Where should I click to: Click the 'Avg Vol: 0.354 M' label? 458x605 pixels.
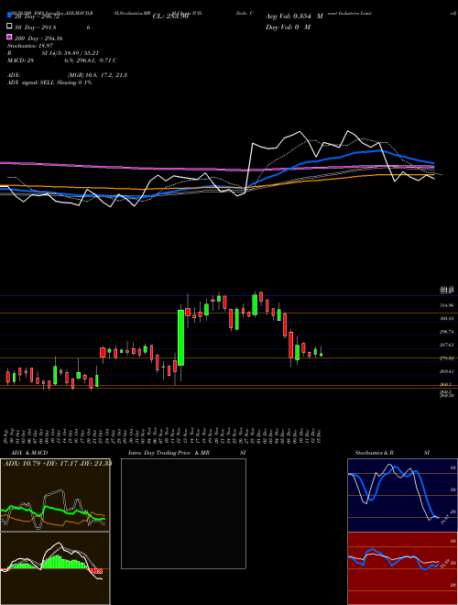294,16
